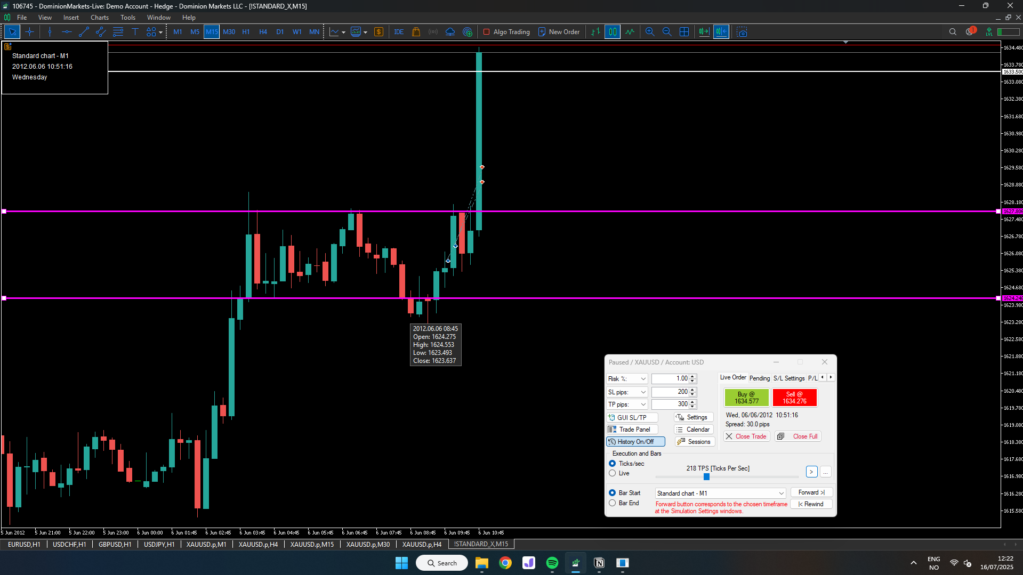This screenshot has height=575, width=1023.
Task: Open the TP pips dropdown
Action: click(627, 404)
